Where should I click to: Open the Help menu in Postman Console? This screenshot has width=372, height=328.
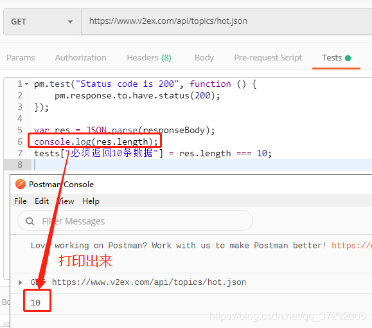coord(91,201)
